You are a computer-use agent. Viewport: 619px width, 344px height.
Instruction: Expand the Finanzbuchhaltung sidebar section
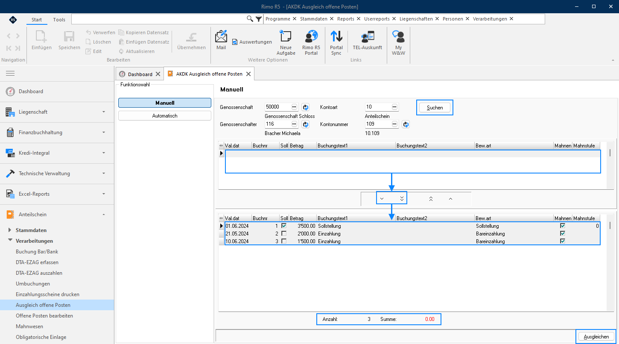pyautogui.click(x=57, y=132)
